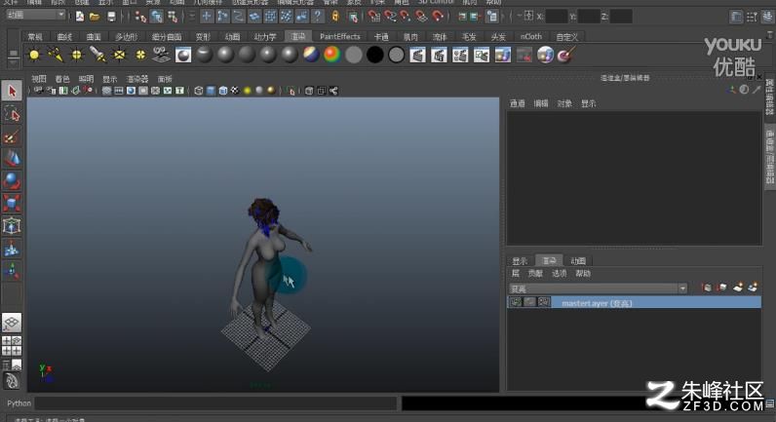Save the scene with the disk icon
The image size is (776, 422).
(111, 17)
